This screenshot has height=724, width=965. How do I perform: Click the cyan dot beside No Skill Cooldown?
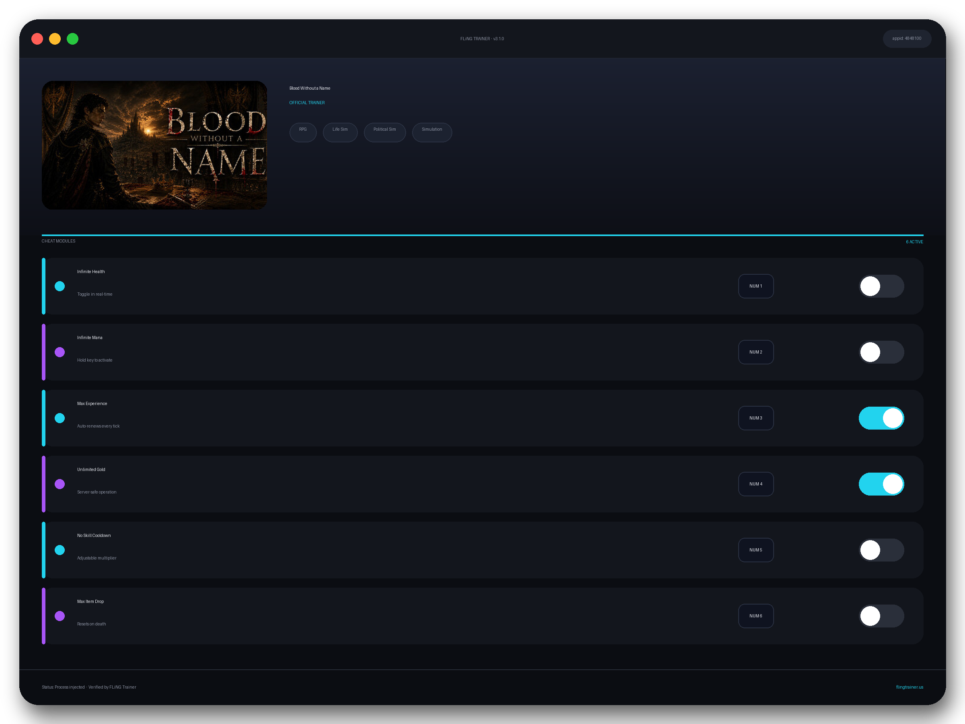point(60,550)
